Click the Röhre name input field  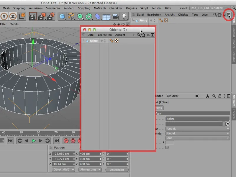(x=197, y=119)
